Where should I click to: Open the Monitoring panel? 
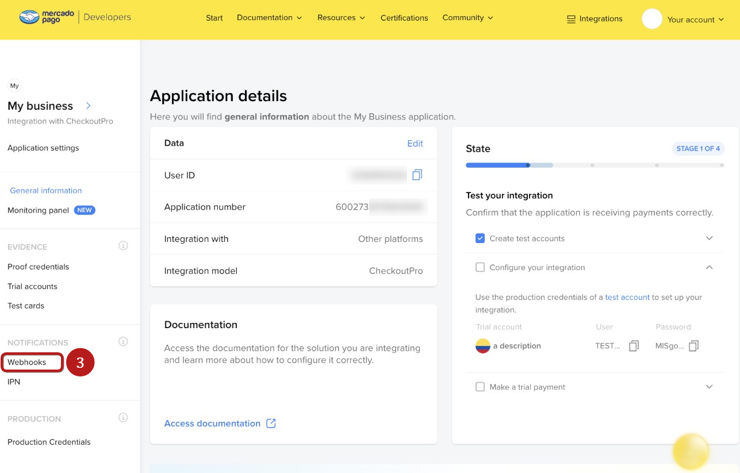(38, 210)
